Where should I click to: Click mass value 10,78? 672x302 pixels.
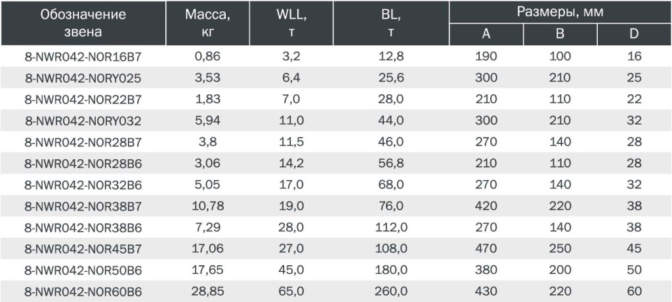coord(207,206)
